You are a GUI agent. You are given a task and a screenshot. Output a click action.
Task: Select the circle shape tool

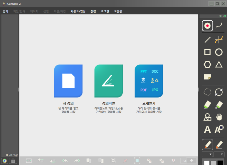click(x=219, y=52)
